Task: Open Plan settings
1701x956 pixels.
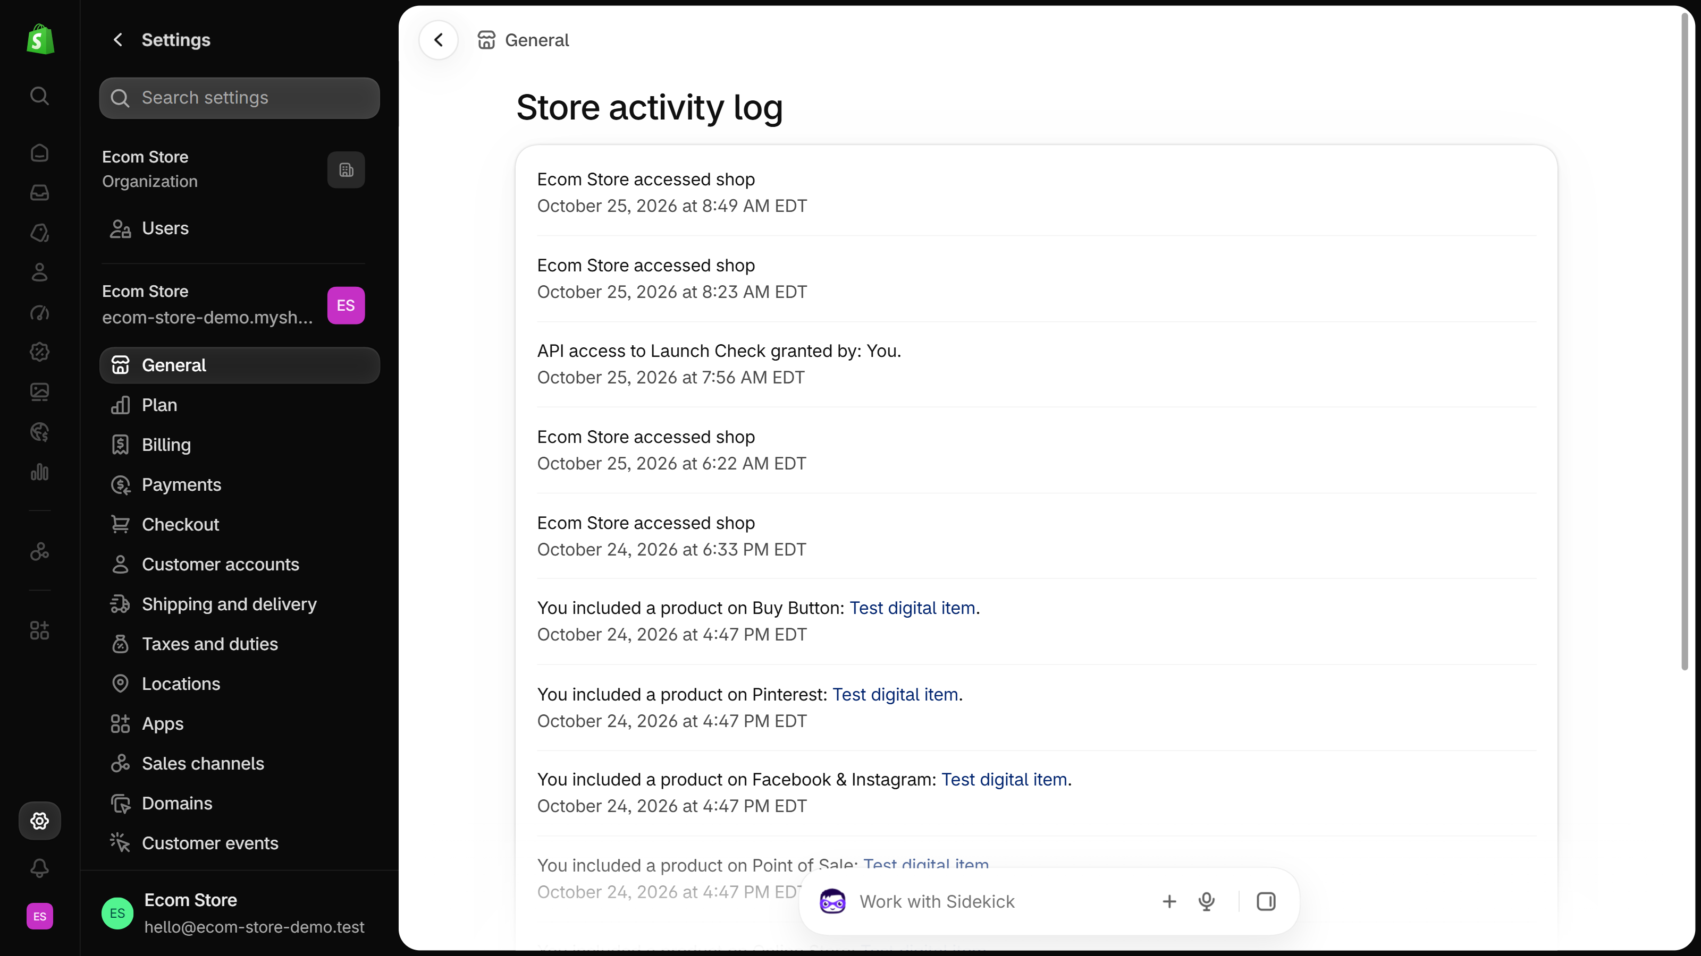Action: pos(240,405)
